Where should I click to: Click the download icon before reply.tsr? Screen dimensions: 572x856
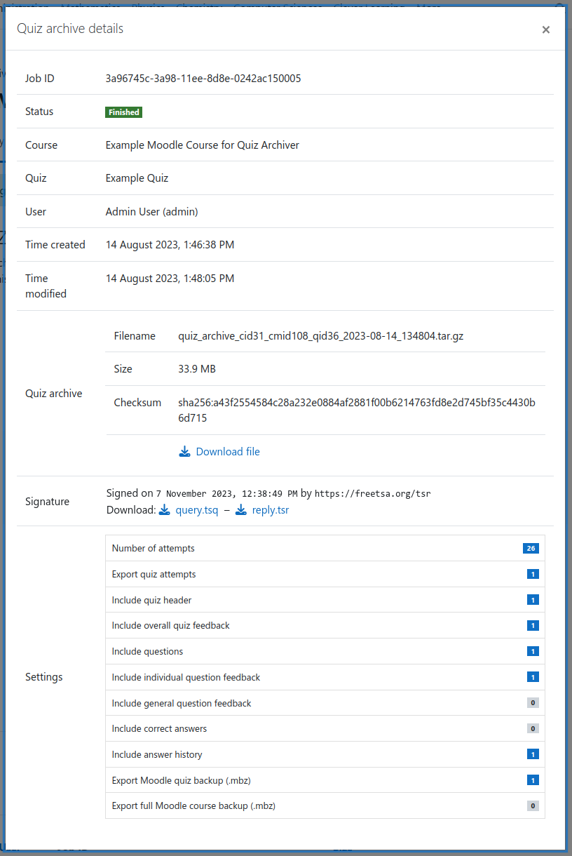(241, 510)
